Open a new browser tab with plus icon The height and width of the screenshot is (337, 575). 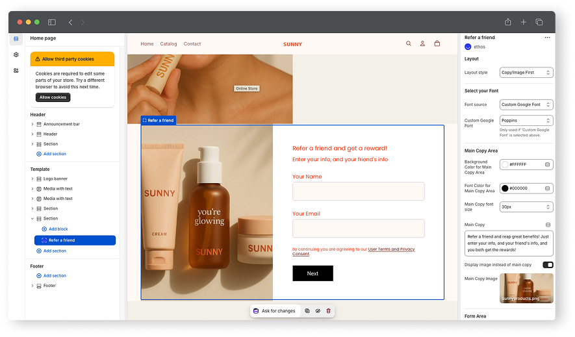click(524, 22)
